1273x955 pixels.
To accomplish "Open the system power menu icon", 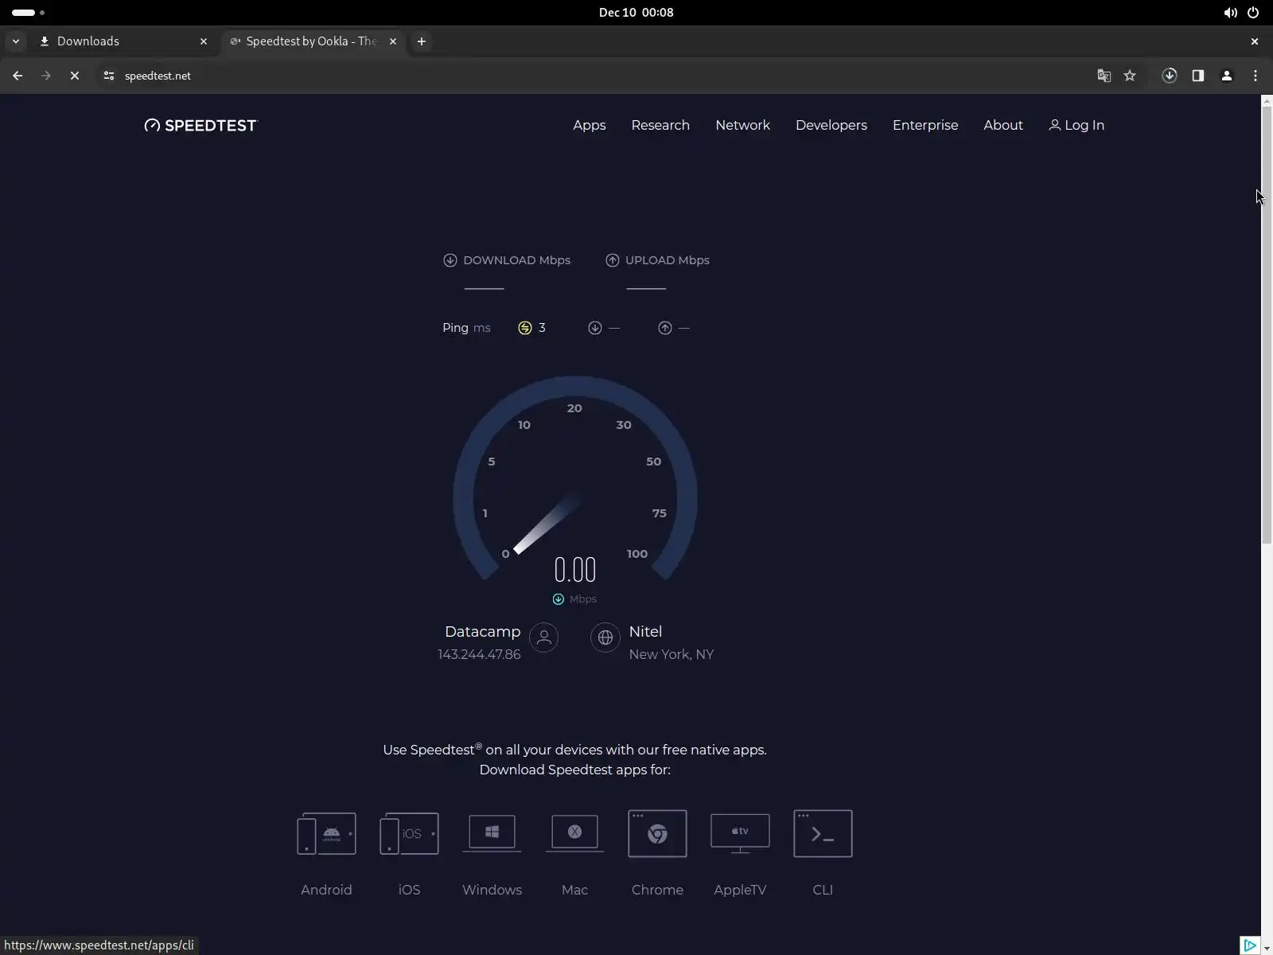I will (x=1253, y=13).
